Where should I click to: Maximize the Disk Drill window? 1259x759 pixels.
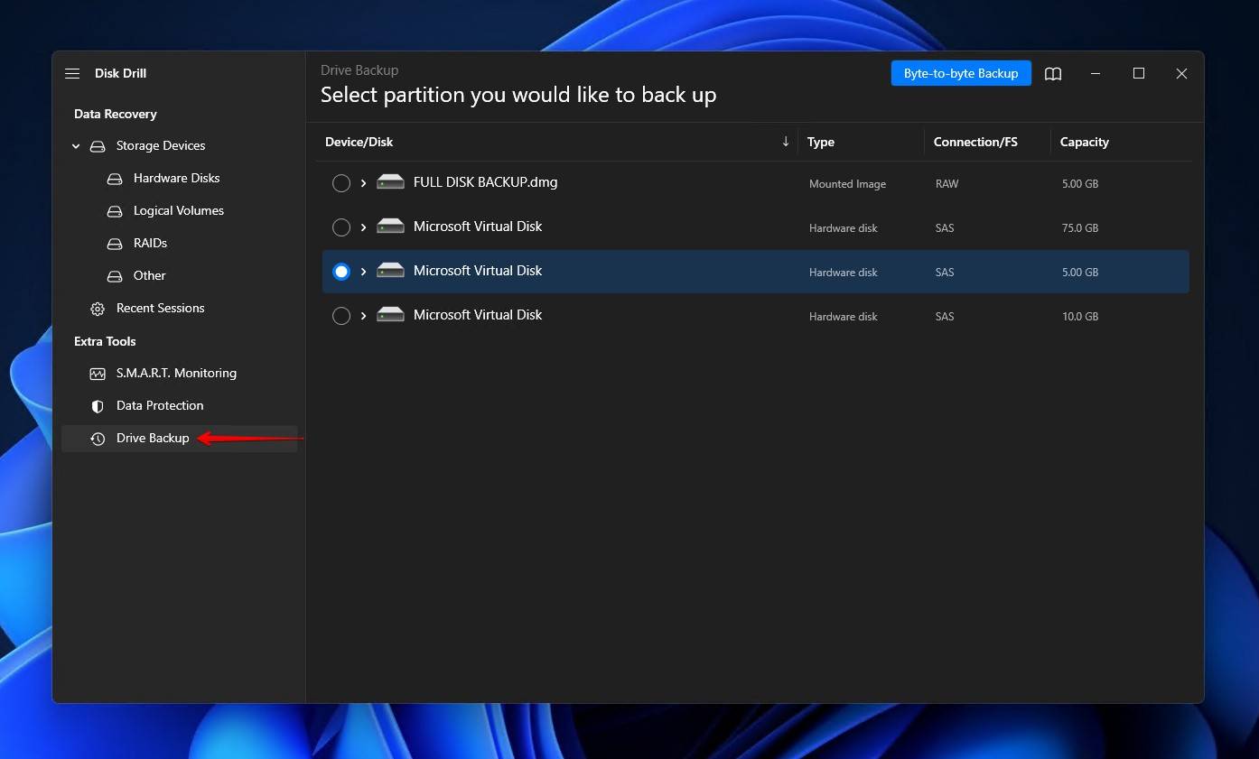click(x=1139, y=74)
